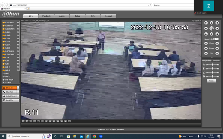Lower brightness using its minus button
The image size is (223, 139).
(207, 65)
